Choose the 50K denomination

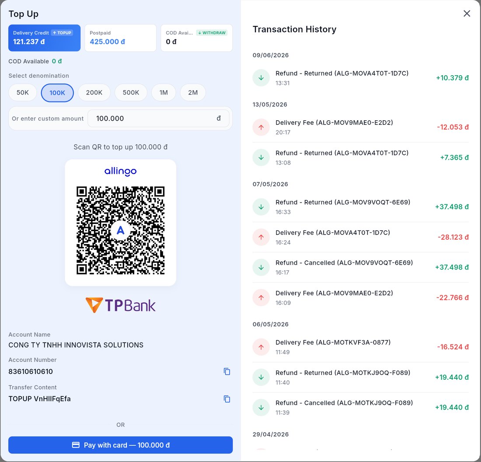[x=23, y=92]
